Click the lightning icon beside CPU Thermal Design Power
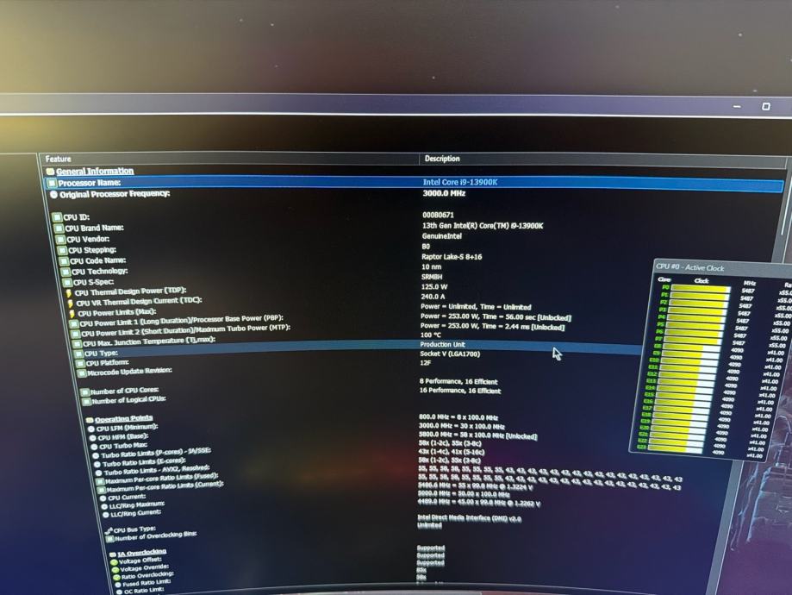Screen dimensions: 792x595 69,293
